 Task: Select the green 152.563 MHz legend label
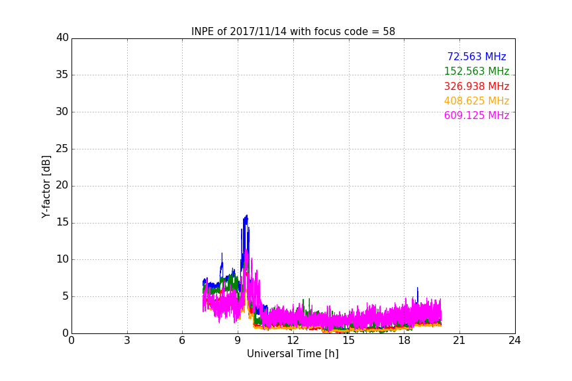point(477,71)
